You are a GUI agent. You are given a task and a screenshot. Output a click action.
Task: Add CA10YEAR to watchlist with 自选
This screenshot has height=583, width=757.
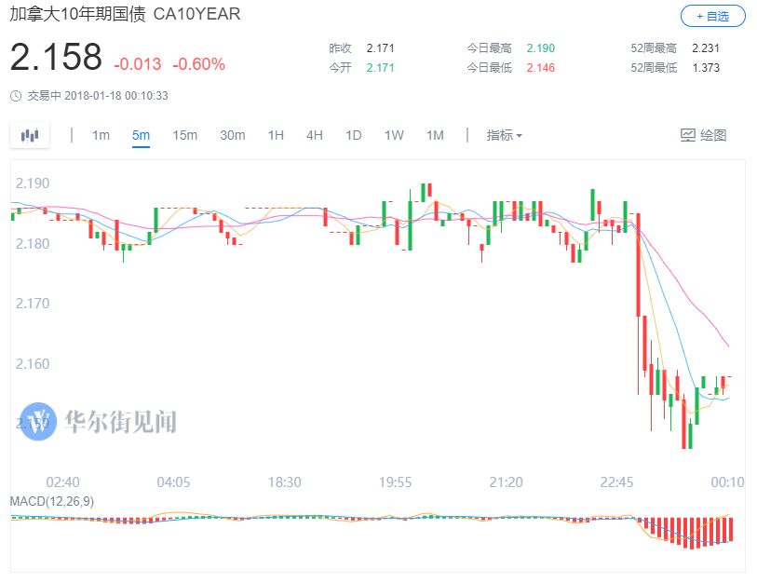pyautogui.click(x=712, y=16)
